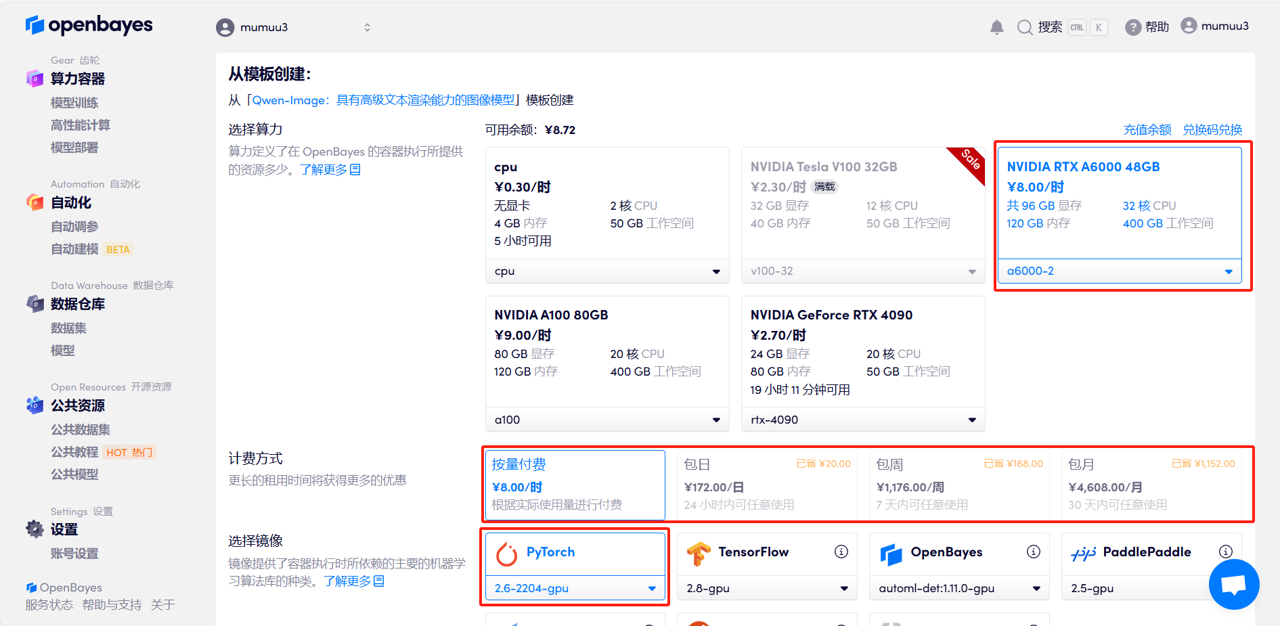Open the PyTorch 2.6-2204-gpu version dropdown
The height and width of the screenshot is (626, 1280).
575,588
